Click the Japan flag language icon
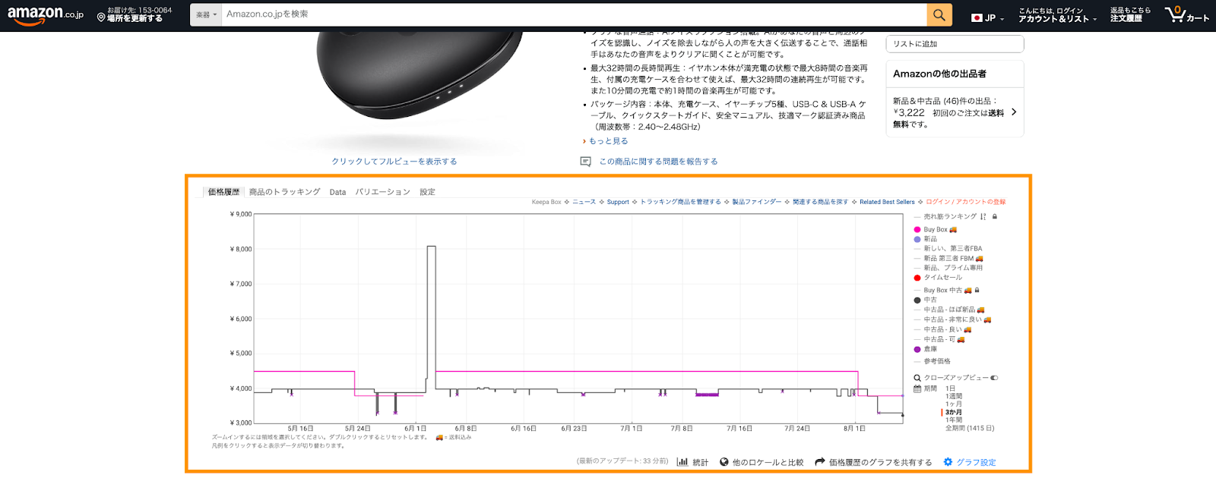Screen dimensions: 1216x478 tap(977, 17)
